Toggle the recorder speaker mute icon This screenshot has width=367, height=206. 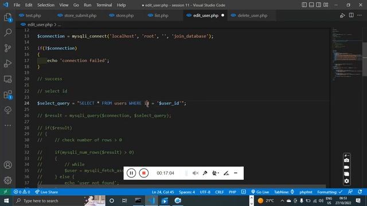[x=196, y=173]
